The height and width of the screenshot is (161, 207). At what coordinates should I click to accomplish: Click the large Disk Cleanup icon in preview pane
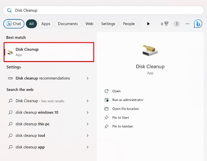tap(150, 50)
